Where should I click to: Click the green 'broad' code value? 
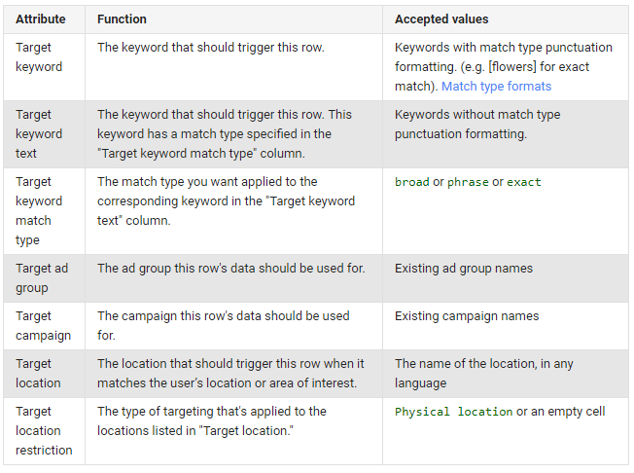(x=412, y=182)
